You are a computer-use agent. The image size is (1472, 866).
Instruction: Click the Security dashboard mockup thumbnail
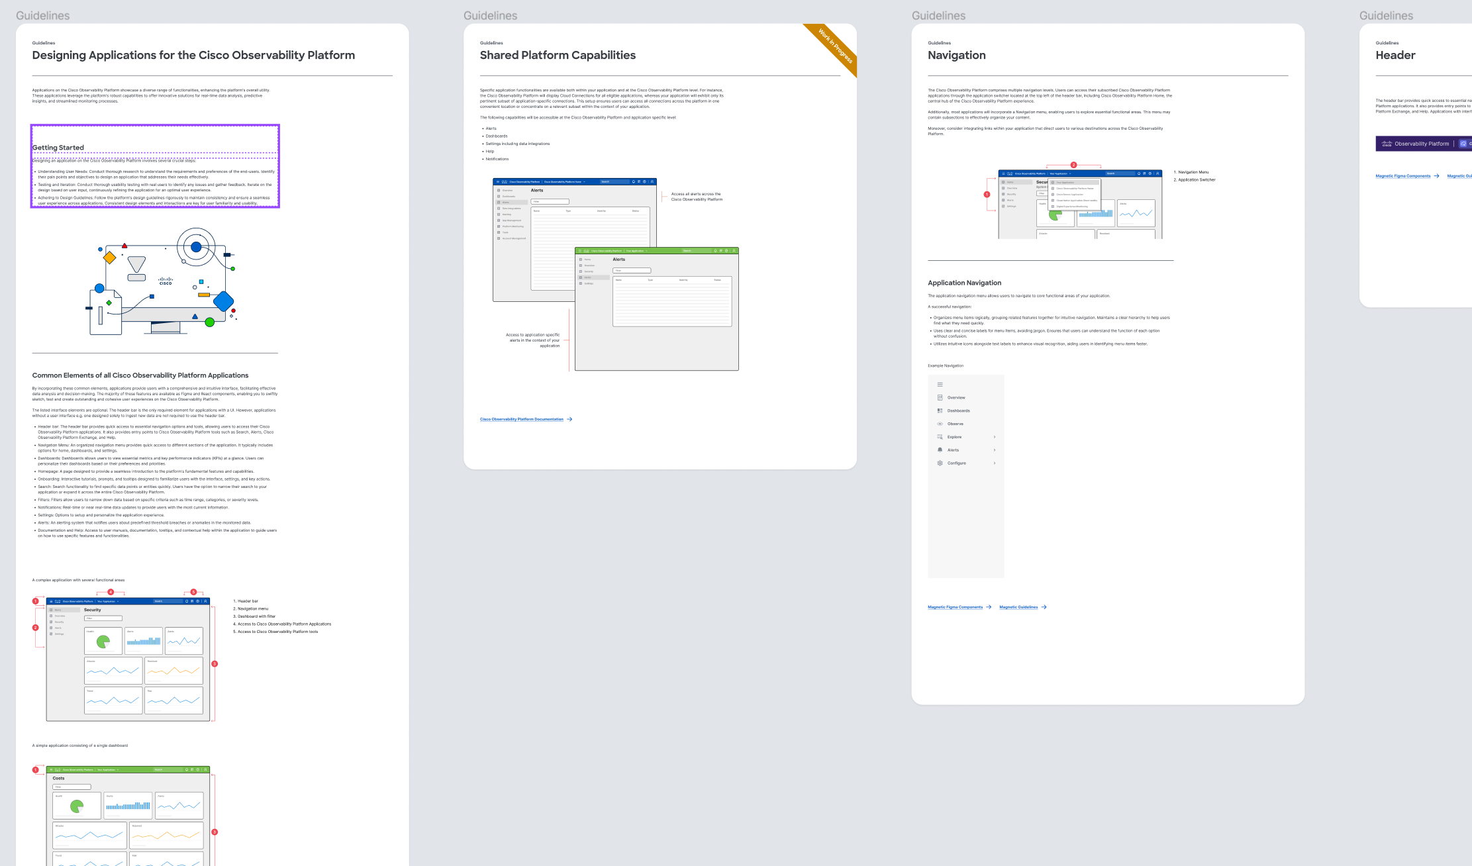click(x=128, y=659)
